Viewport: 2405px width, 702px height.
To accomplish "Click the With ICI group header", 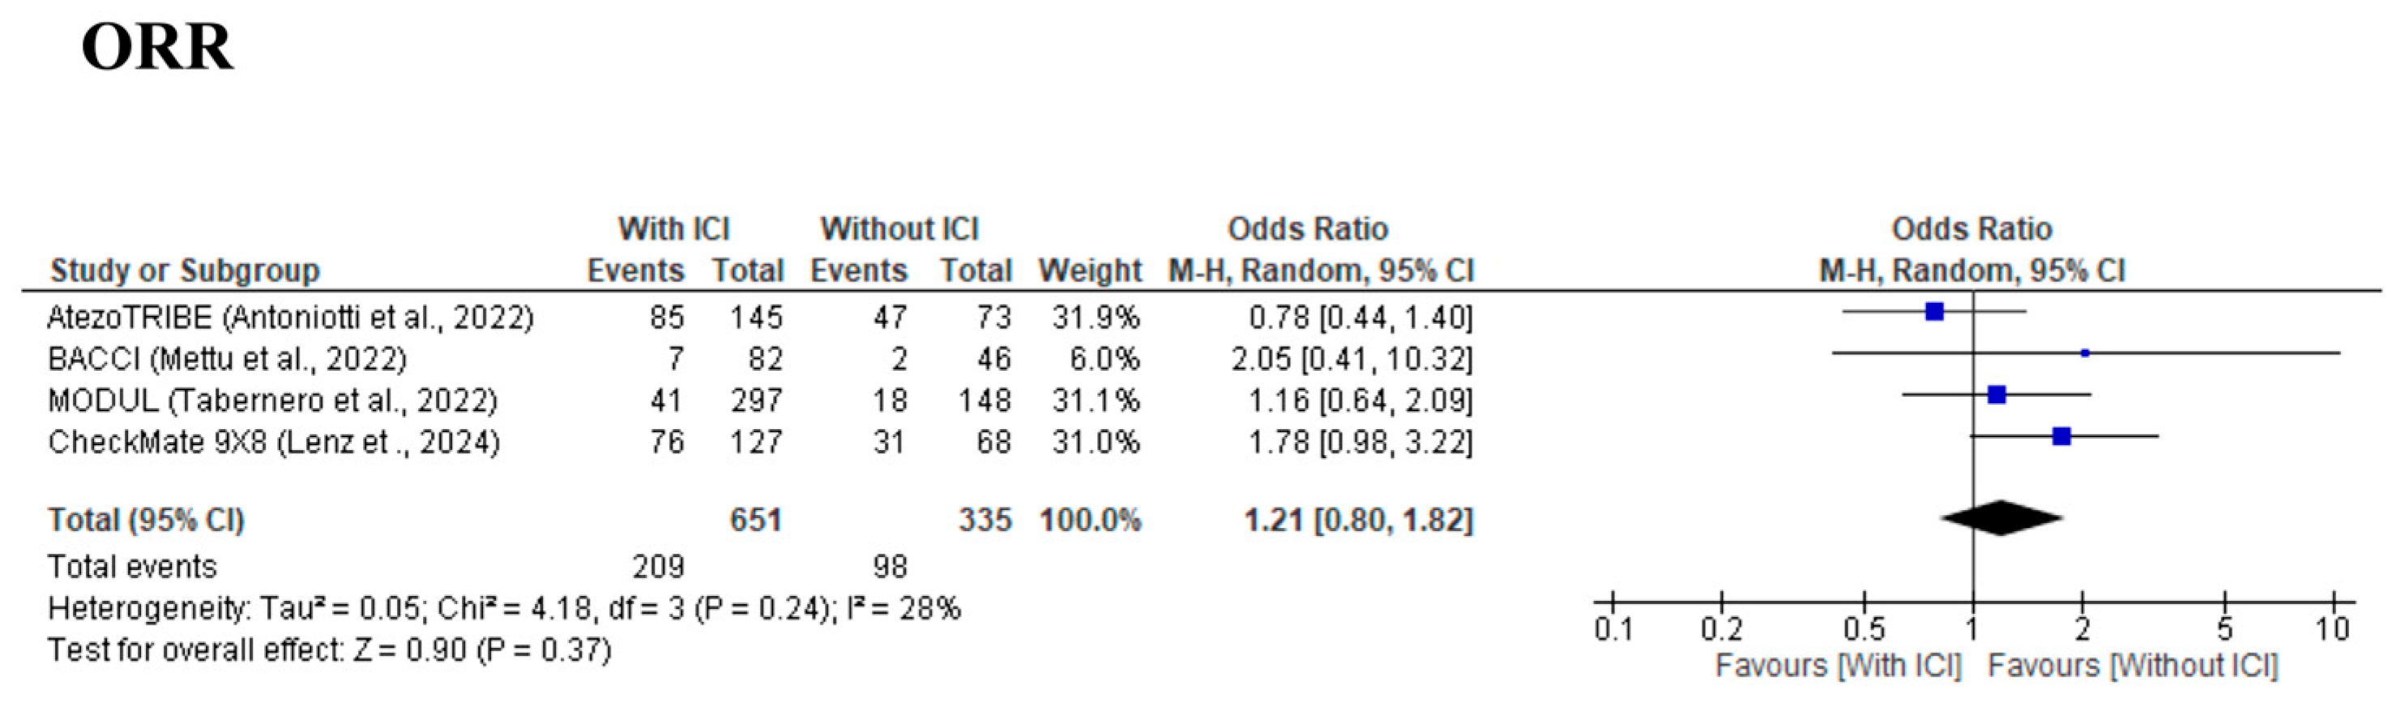I will pyautogui.click(x=673, y=230).
